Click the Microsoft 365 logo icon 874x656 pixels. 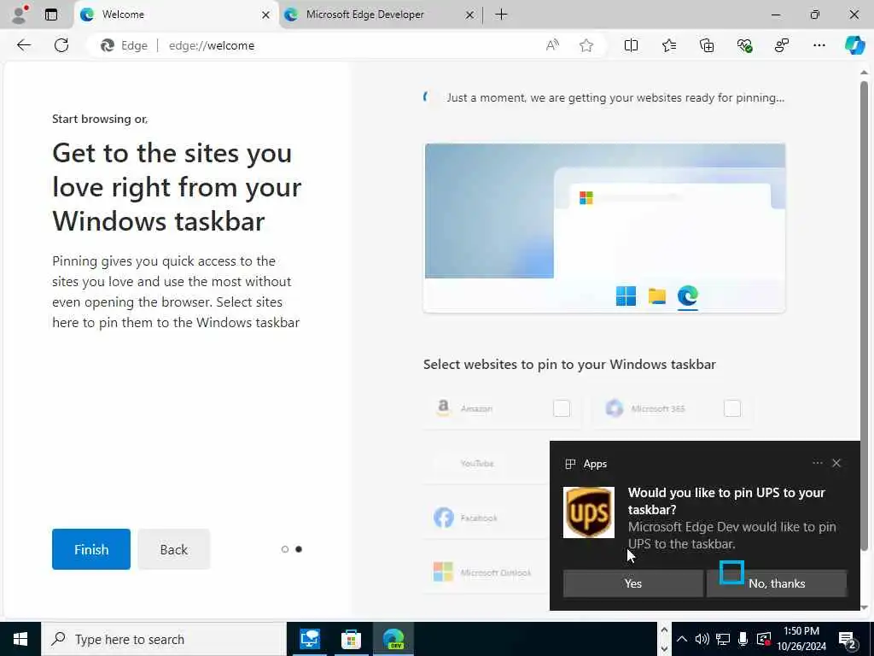(615, 408)
